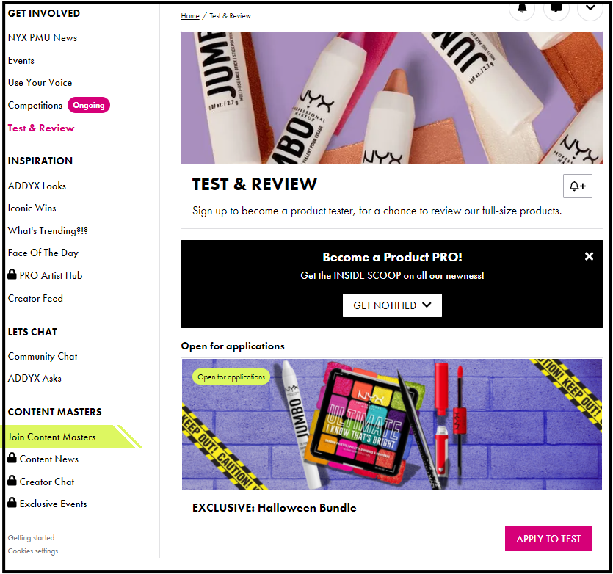Click the APPLY TO TEST button
Screen dimensions: 613x574
pos(548,539)
